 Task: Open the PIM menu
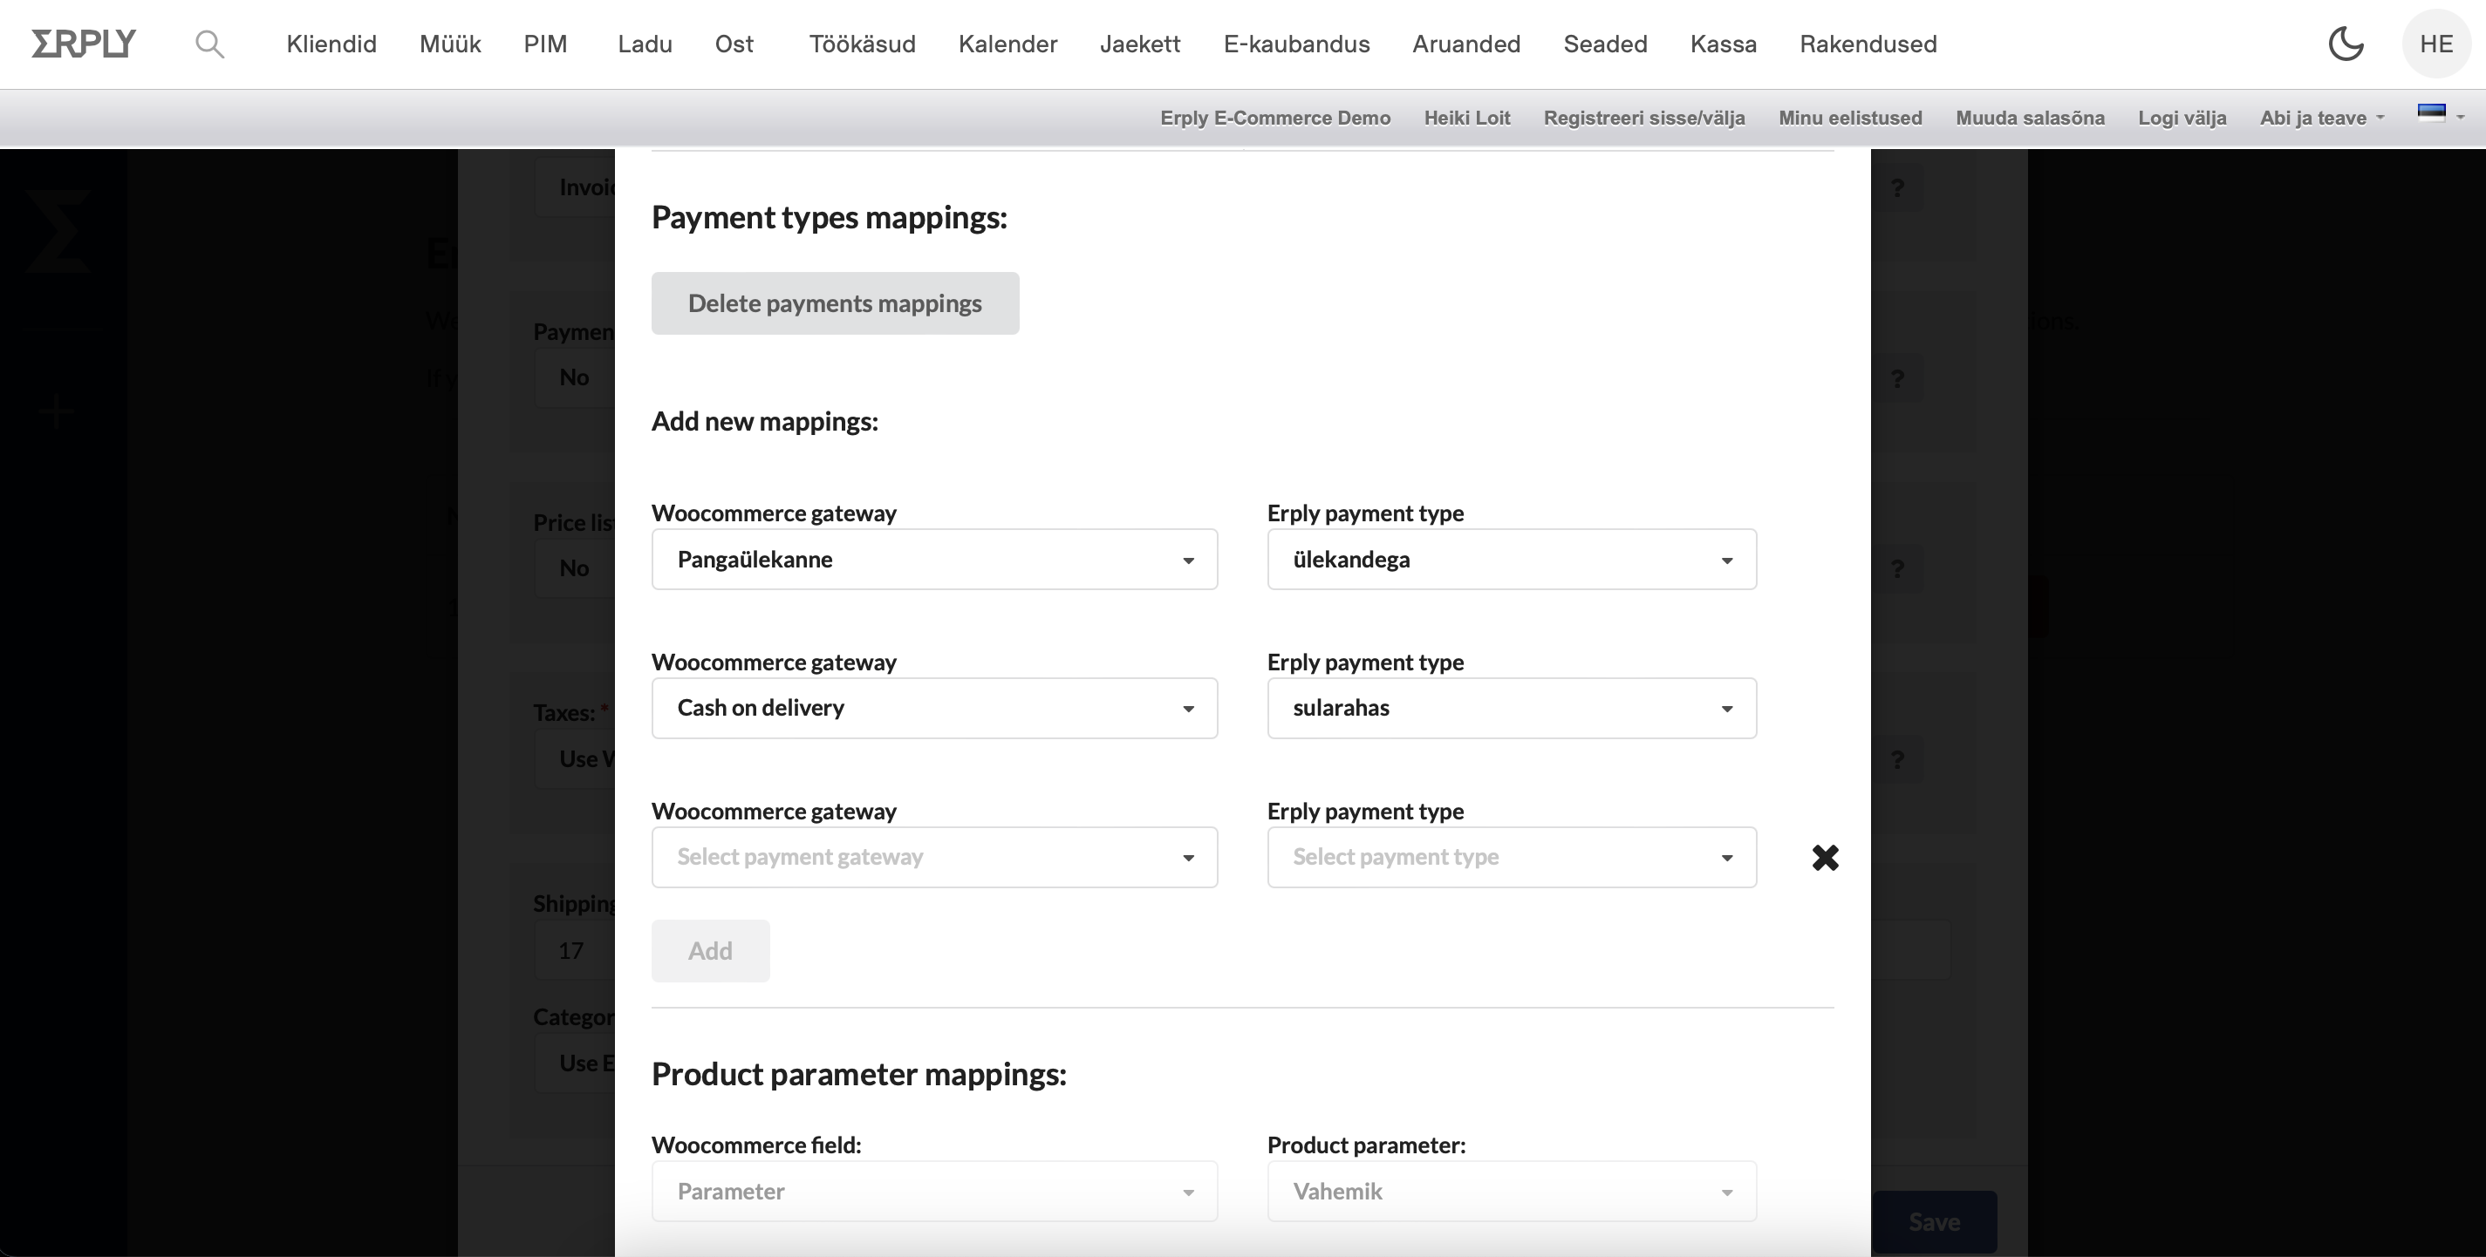point(545,44)
